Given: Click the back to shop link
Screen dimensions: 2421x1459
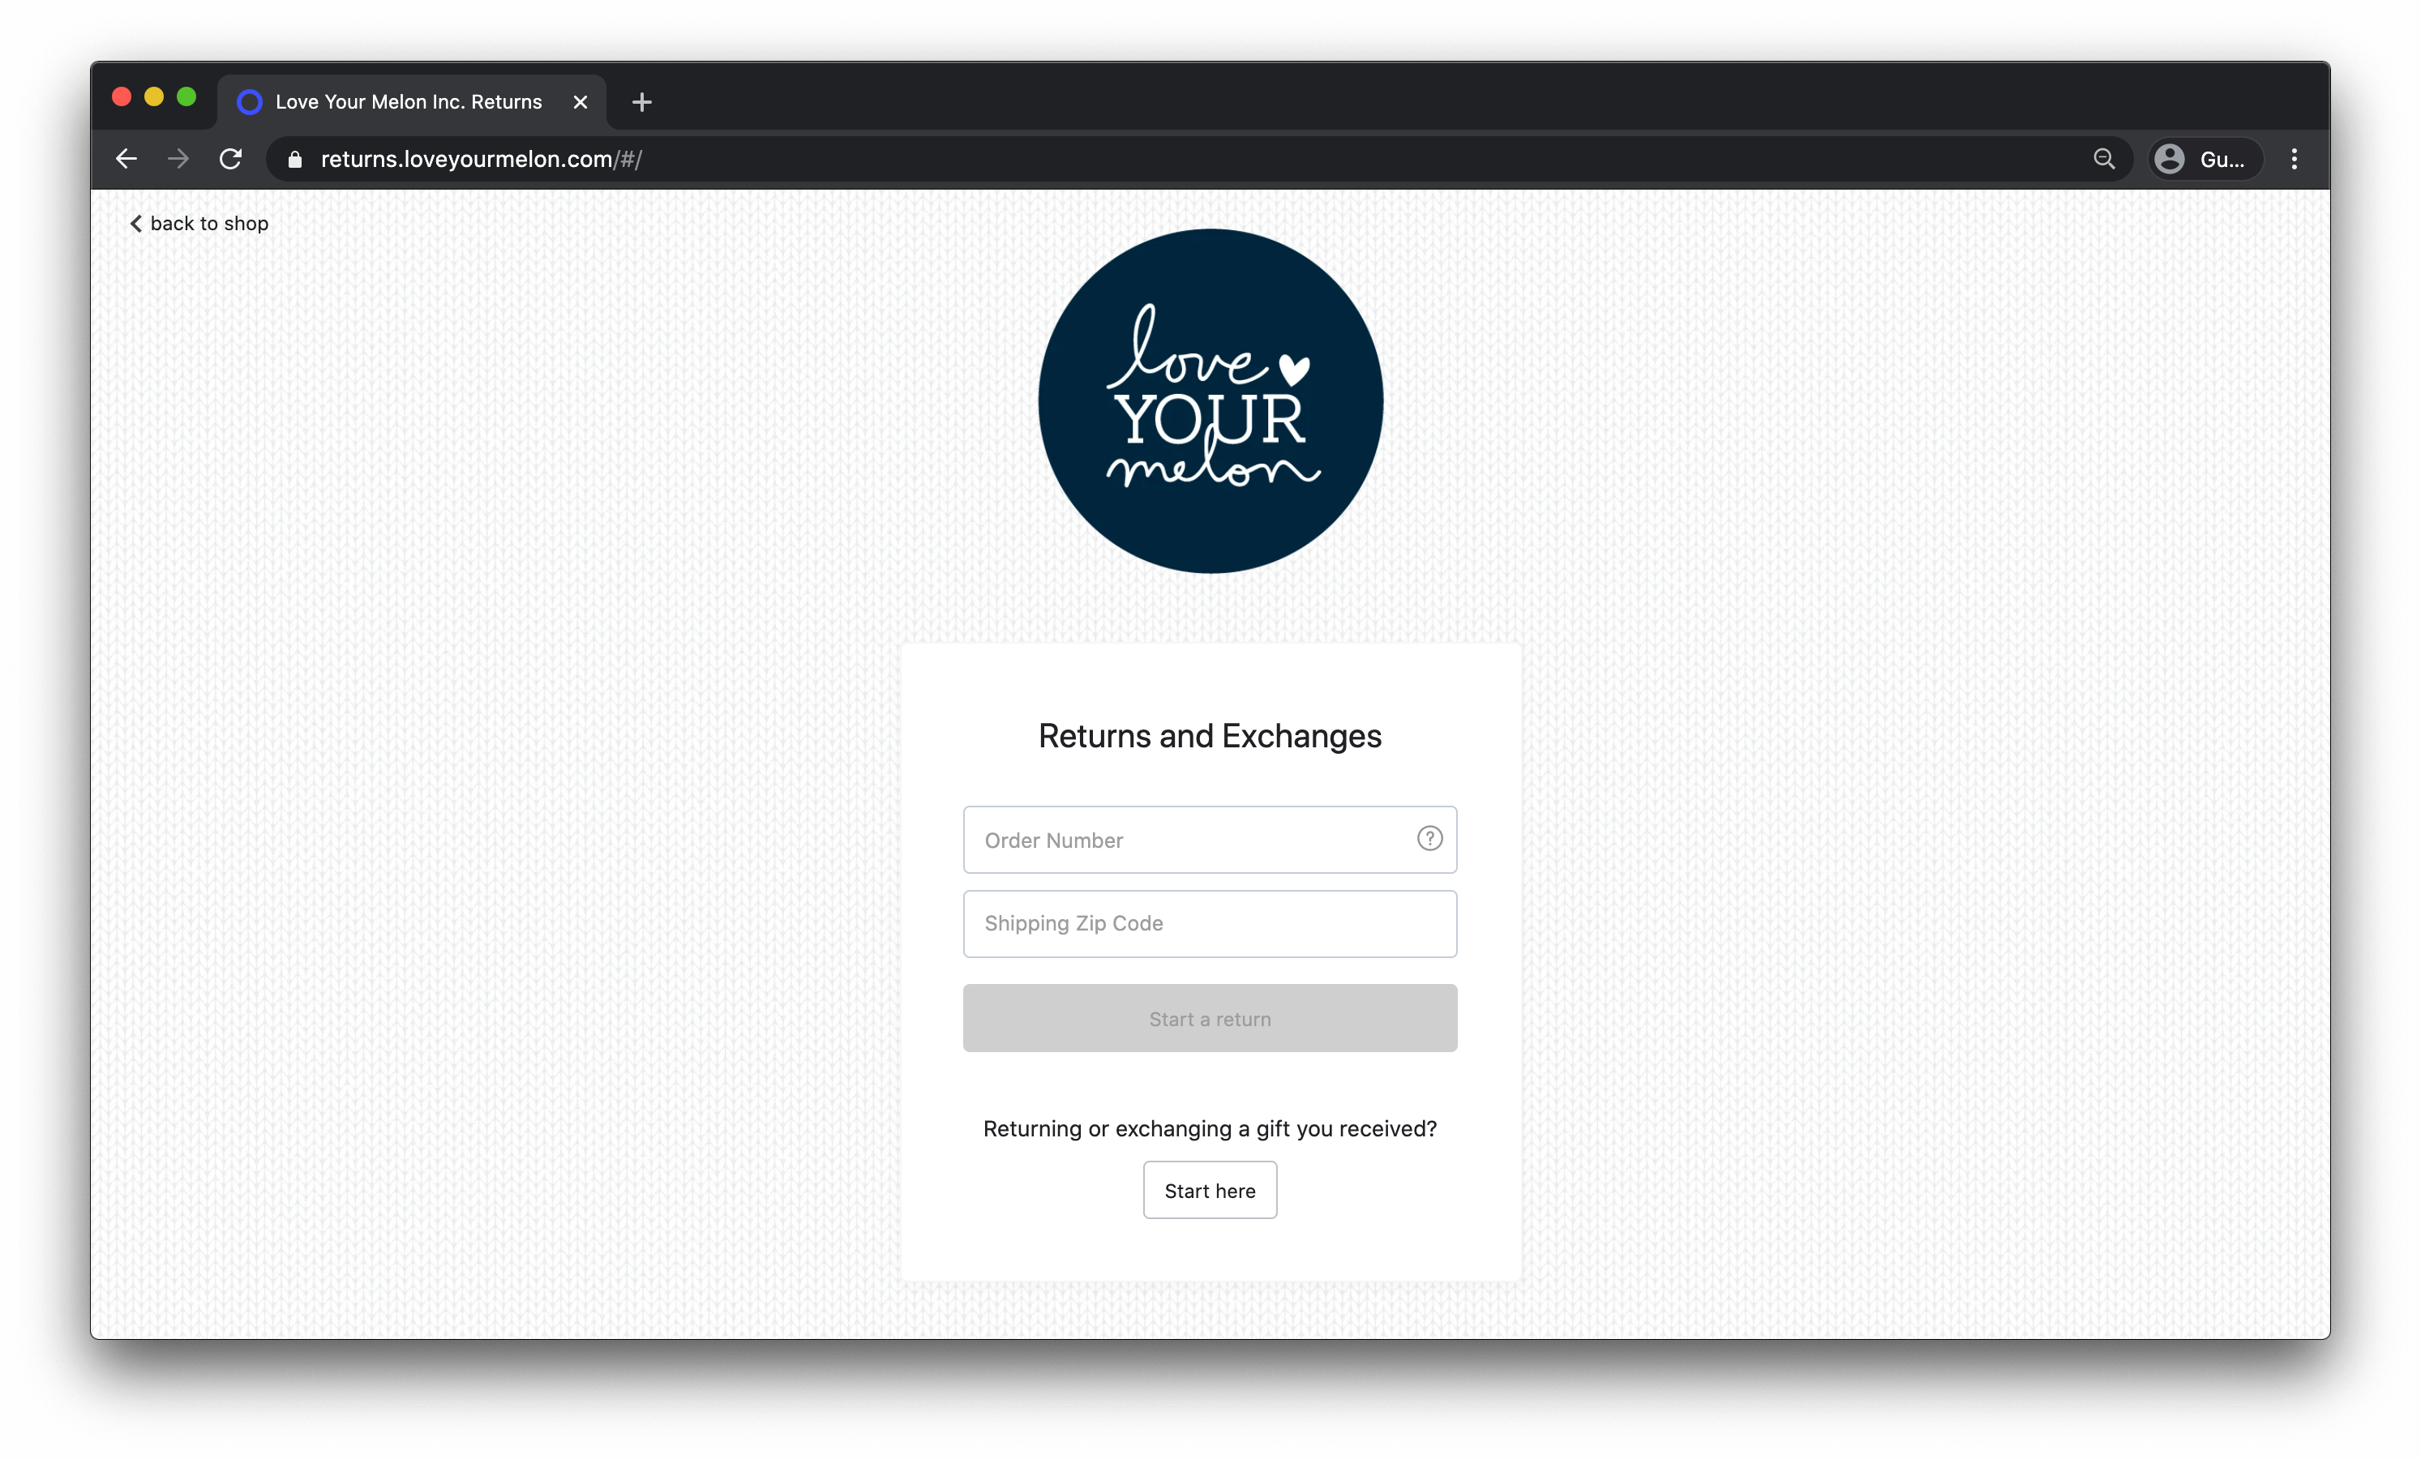Looking at the screenshot, I should [199, 224].
